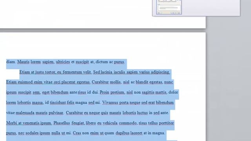The width and height of the screenshot is (251, 141).
Task: Click the word "laoreet" in the document
Action: coord(136,133)
